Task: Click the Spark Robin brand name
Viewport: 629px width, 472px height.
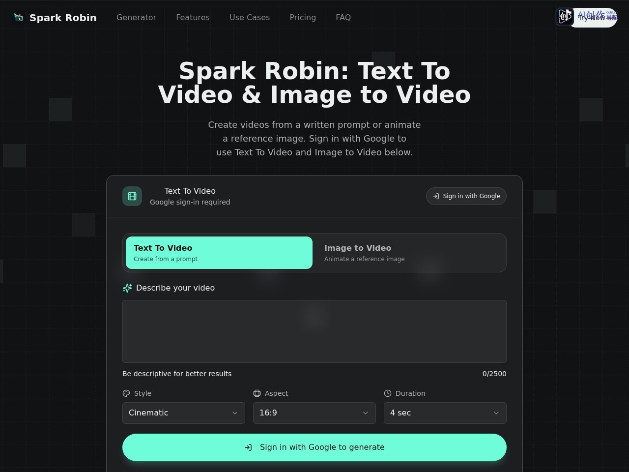Action: coord(63,18)
